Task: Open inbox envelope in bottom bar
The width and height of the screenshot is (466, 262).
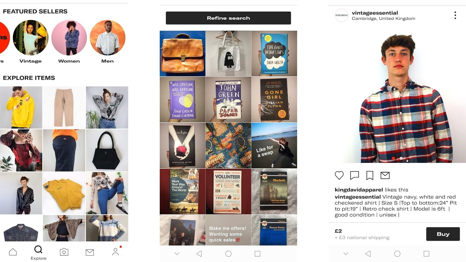Action: pyautogui.click(x=90, y=252)
